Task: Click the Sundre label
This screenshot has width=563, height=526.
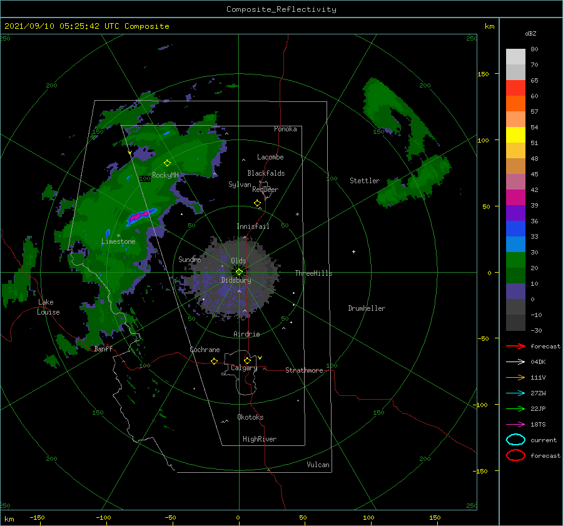Action: (x=190, y=259)
